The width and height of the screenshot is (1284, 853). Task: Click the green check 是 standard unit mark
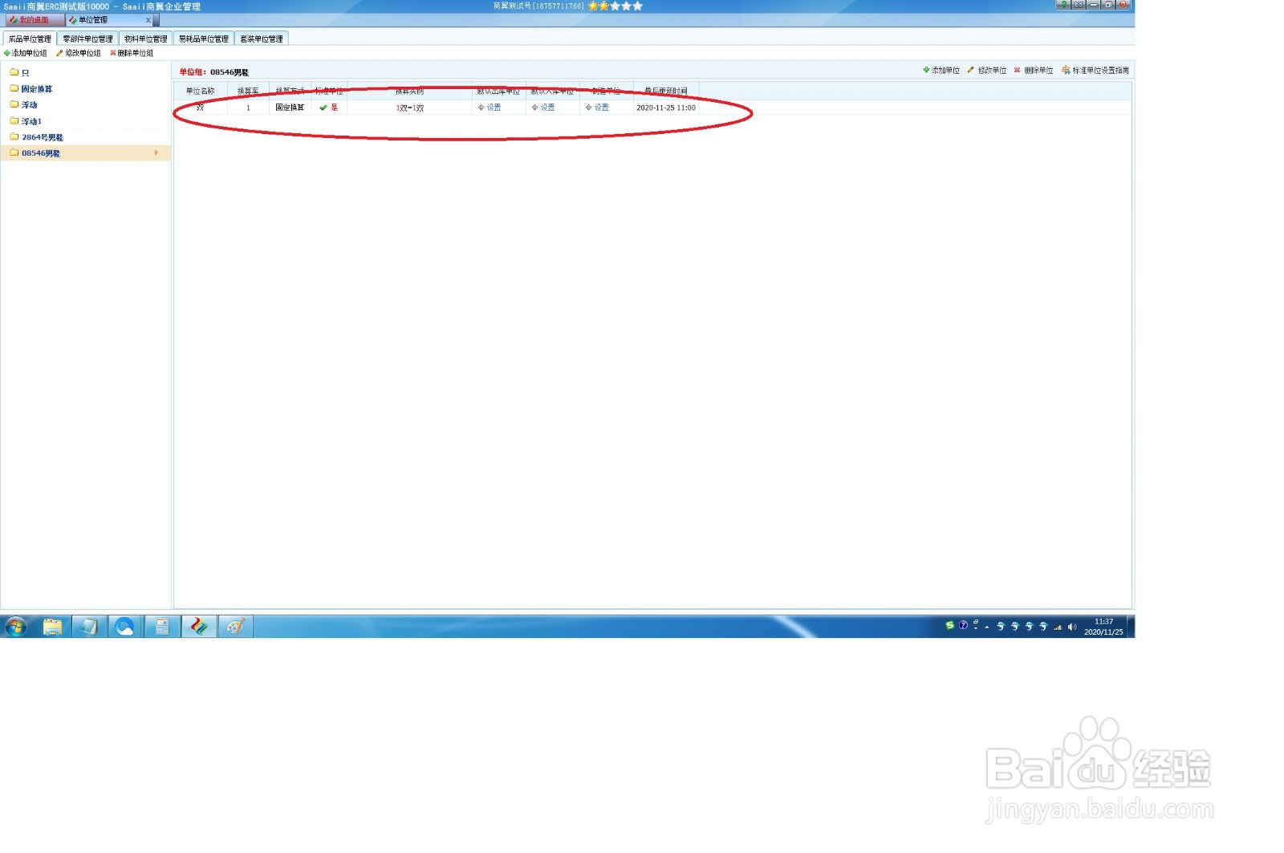[x=328, y=108]
